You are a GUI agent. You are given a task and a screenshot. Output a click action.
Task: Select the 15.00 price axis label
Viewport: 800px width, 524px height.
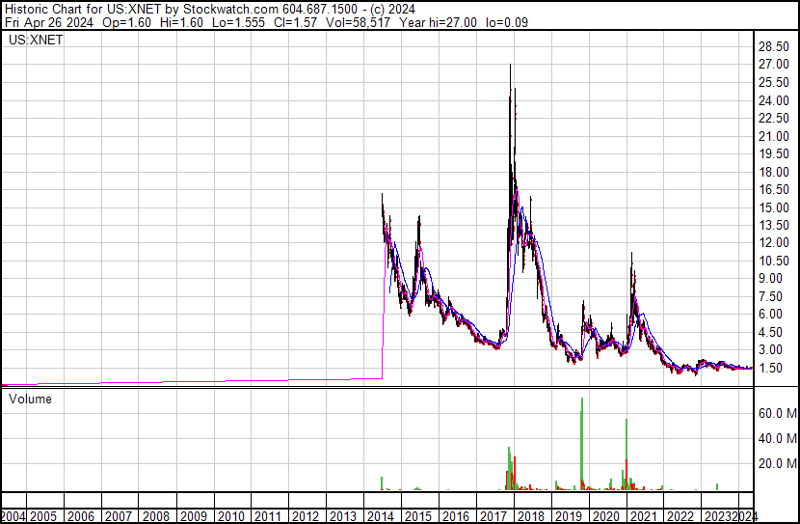click(x=774, y=207)
